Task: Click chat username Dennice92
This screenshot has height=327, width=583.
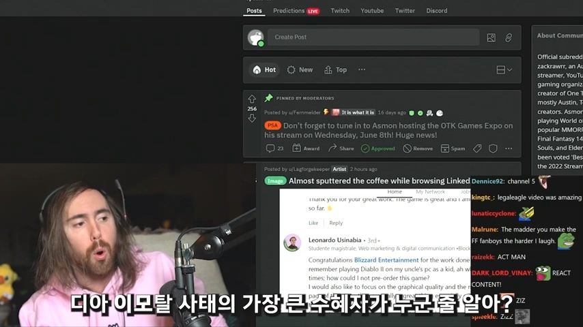Action: pos(487,181)
